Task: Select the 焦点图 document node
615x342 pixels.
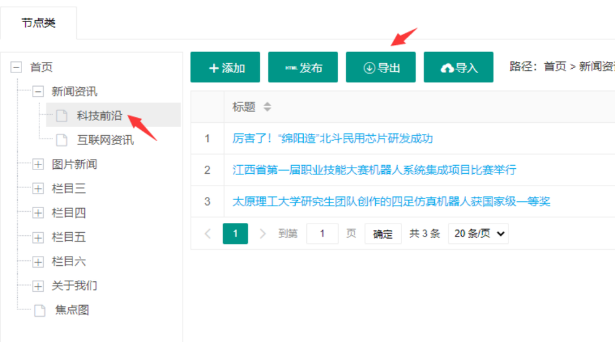Action: (x=71, y=310)
